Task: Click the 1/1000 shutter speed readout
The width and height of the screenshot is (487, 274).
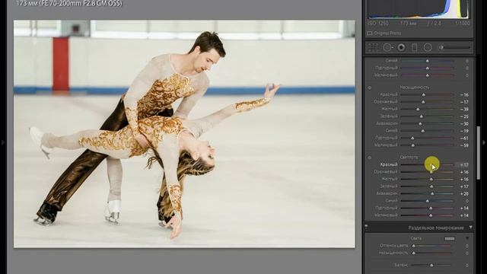Action: tap(463, 24)
